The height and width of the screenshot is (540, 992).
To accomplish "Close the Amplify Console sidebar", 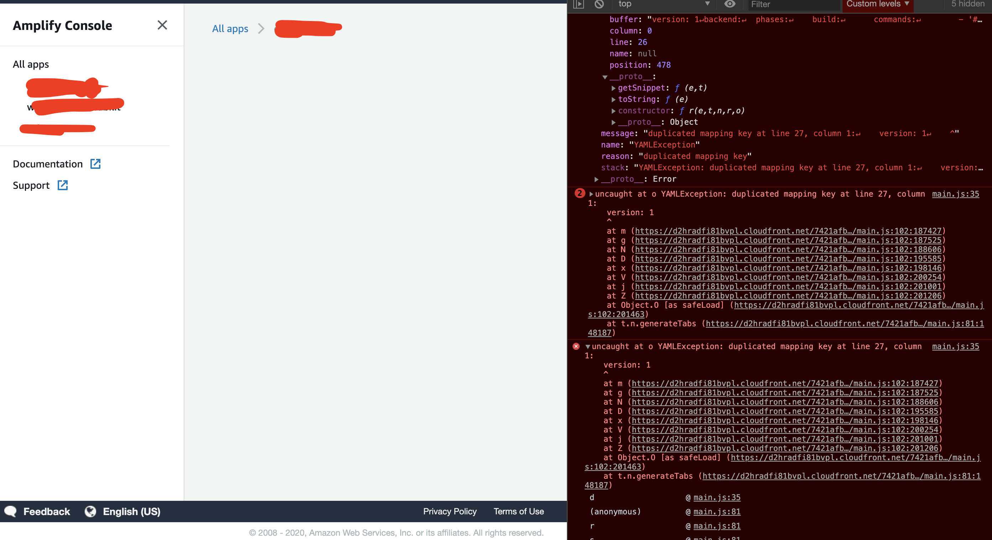I will (x=162, y=25).
